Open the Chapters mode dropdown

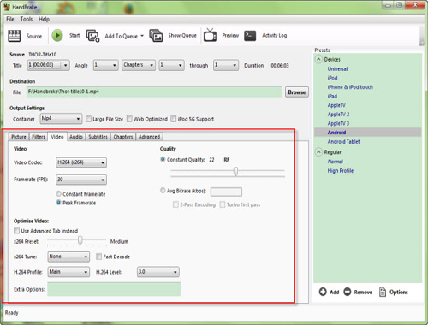[139, 65]
